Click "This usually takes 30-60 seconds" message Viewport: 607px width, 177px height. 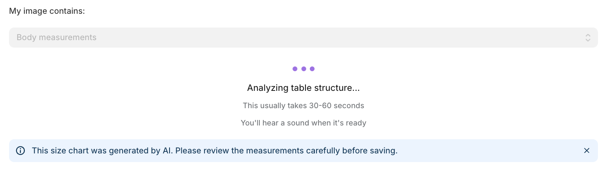pos(303,105)
